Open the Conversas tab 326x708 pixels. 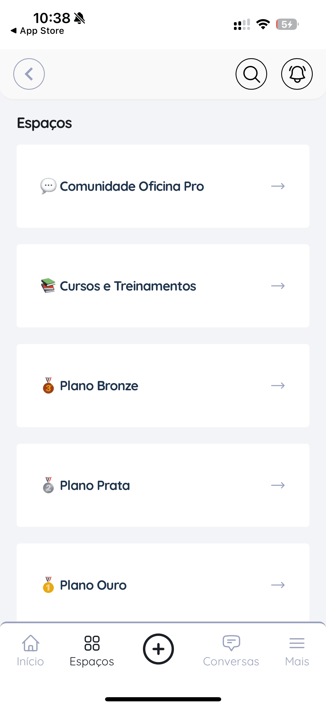click(x=231, y=650)
